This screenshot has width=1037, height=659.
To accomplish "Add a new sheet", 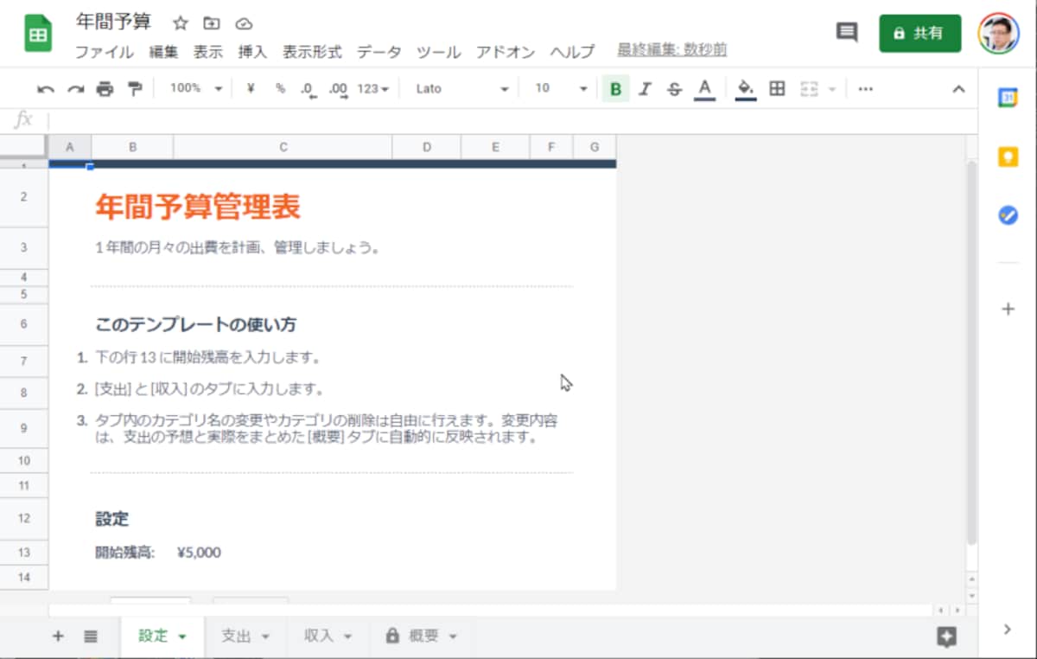I will pyautogui.click(x=58, y=637).
